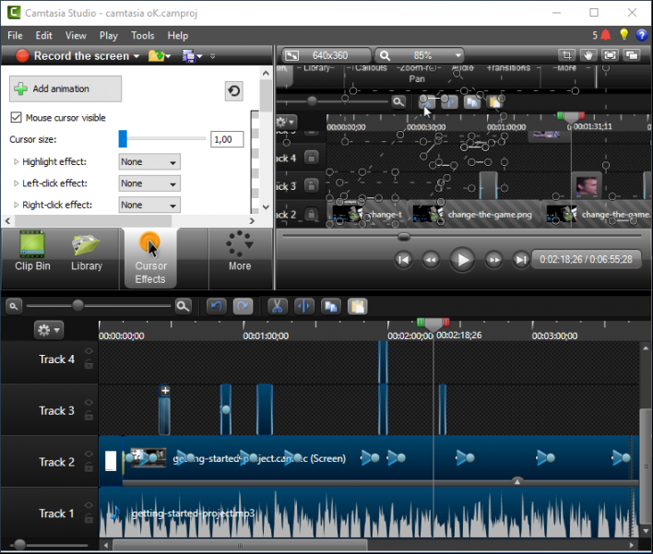Click the rewind step backward button
The height and width of the screenshot is (554, 653).
[431, 260]
